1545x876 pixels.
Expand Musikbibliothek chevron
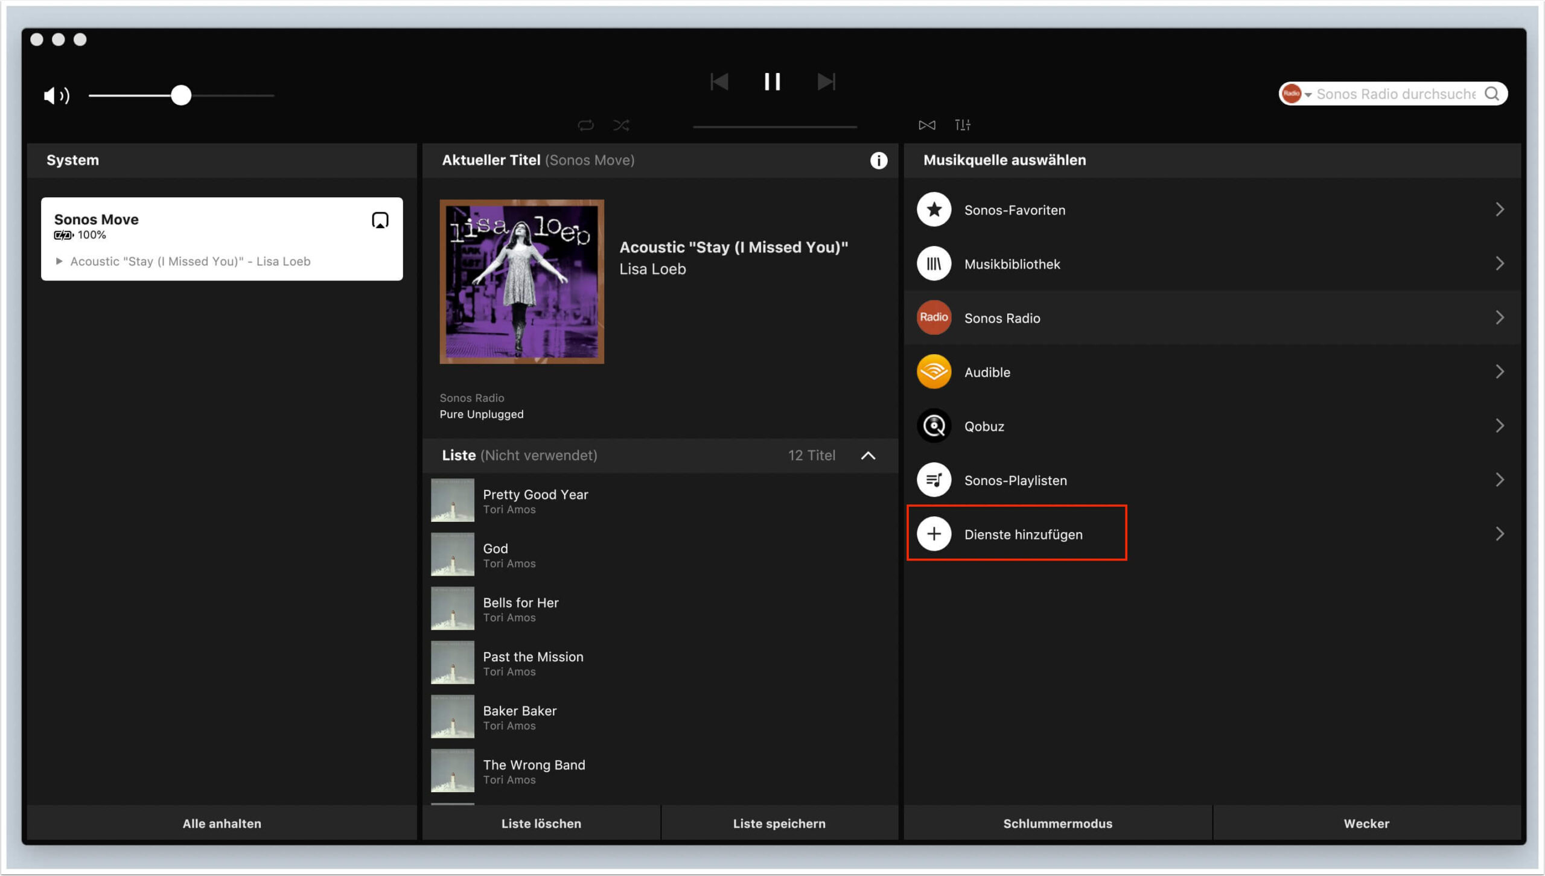click(1500, 264)
